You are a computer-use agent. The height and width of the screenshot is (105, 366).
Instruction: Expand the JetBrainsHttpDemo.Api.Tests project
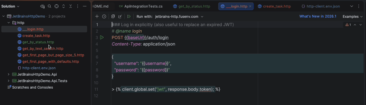9,81
